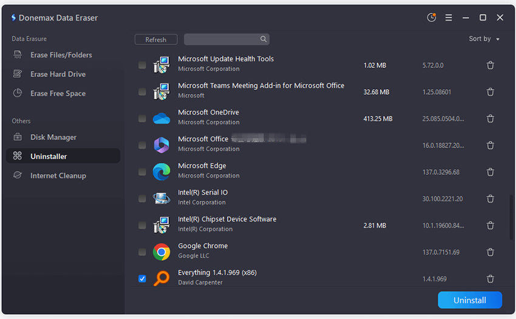The image size is (516, 319).
Task: Check the Microsoft Edge checkbox
Action: [142, 172]
